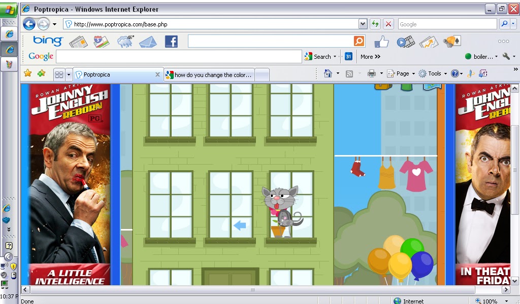Check the weather icon showing 46°

[x=125, y=42]
